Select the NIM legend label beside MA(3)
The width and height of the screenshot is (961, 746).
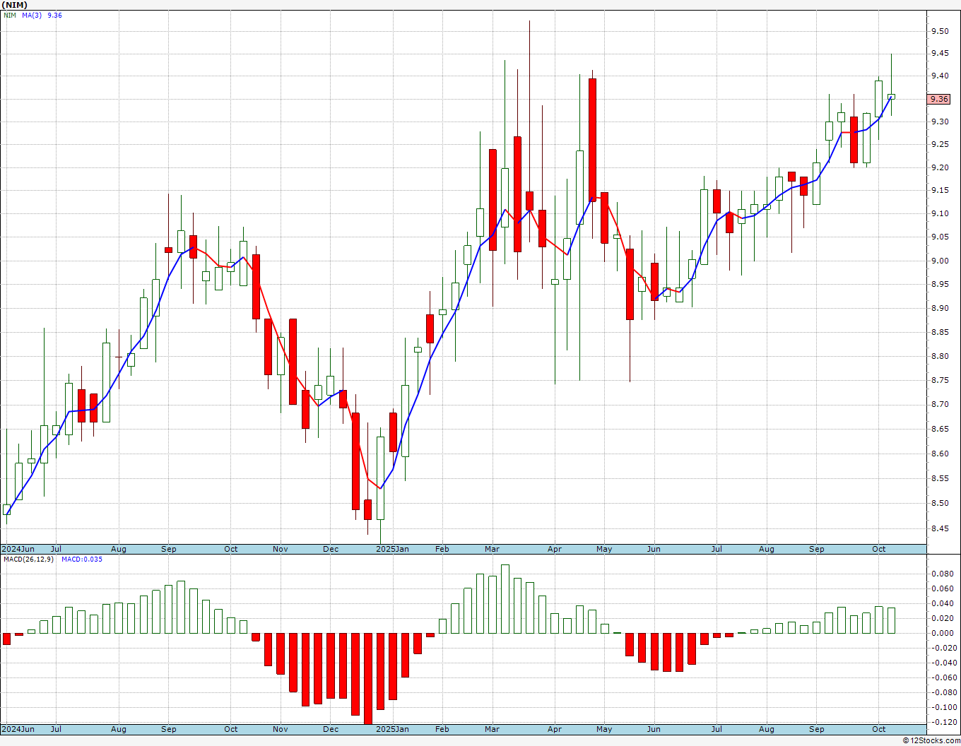10,16
